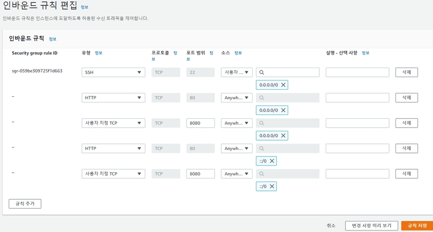The height and width of the screenshot is (232, 433).
Task: Delete the SSH rule with 삭제
Action: [x=406, y=72]
